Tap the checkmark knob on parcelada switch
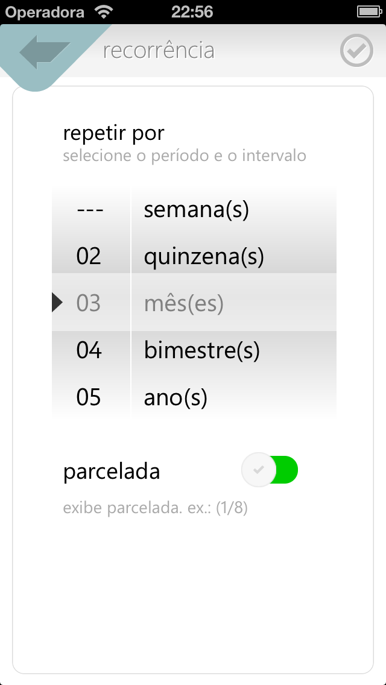Screen dimensions: 386x685 (259, 470)
